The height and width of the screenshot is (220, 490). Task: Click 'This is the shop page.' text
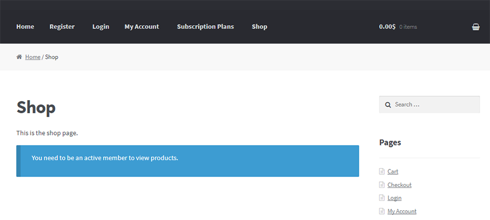coord(47,133)
